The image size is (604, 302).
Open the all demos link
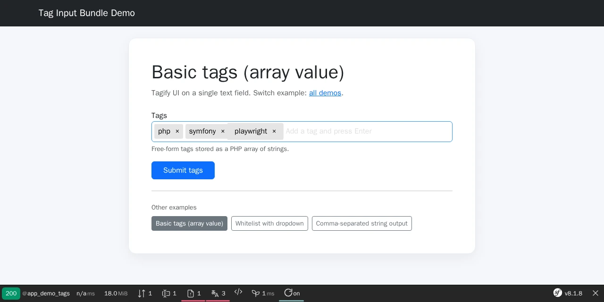point(325,93)
